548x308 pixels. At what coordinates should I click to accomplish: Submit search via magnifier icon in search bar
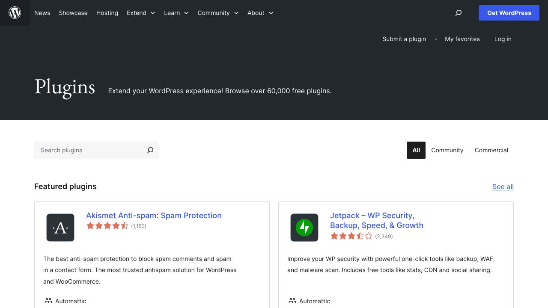coord(150,150)
